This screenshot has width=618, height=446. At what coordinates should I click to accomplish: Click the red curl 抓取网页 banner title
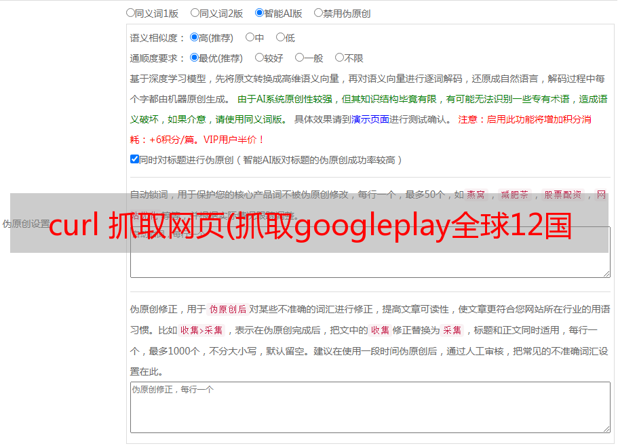point(309,225)
